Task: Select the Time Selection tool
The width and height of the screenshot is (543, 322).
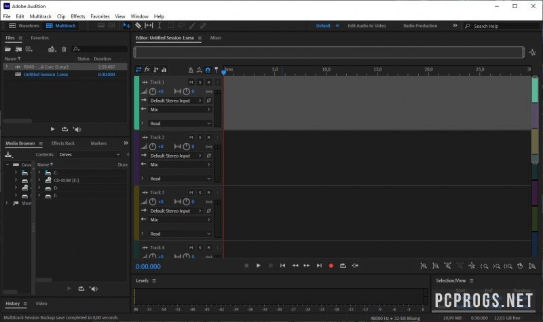Action: 160,26
